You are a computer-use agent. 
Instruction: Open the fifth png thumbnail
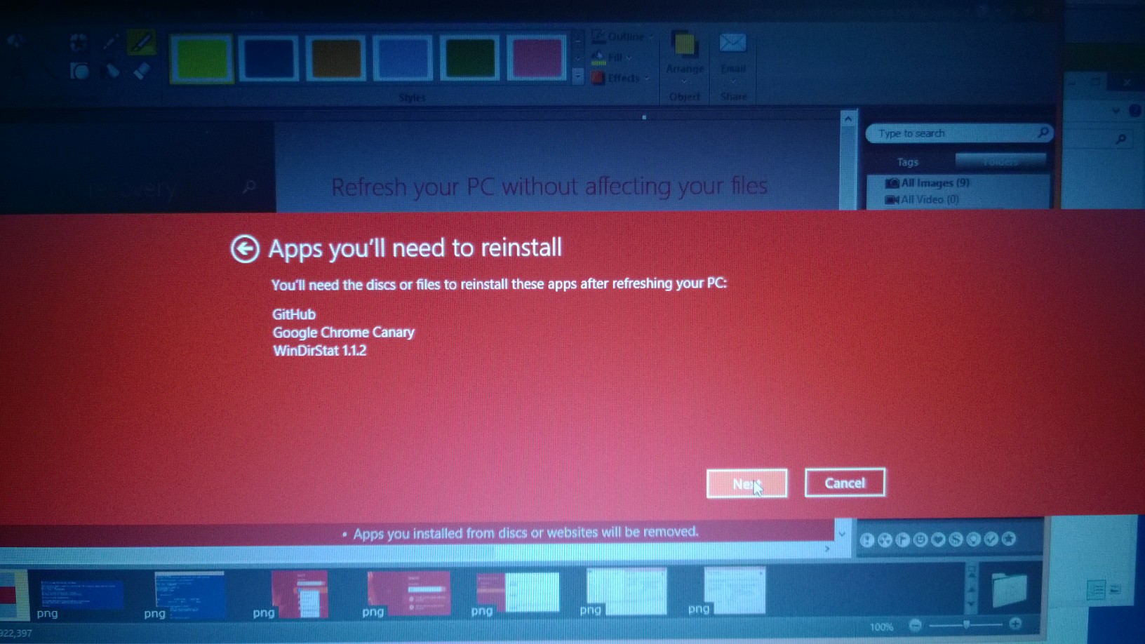coord(518,593)
